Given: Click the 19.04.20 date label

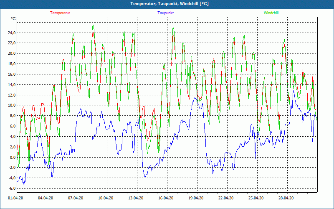Looking at the screenshot, I should click(196, 198).
